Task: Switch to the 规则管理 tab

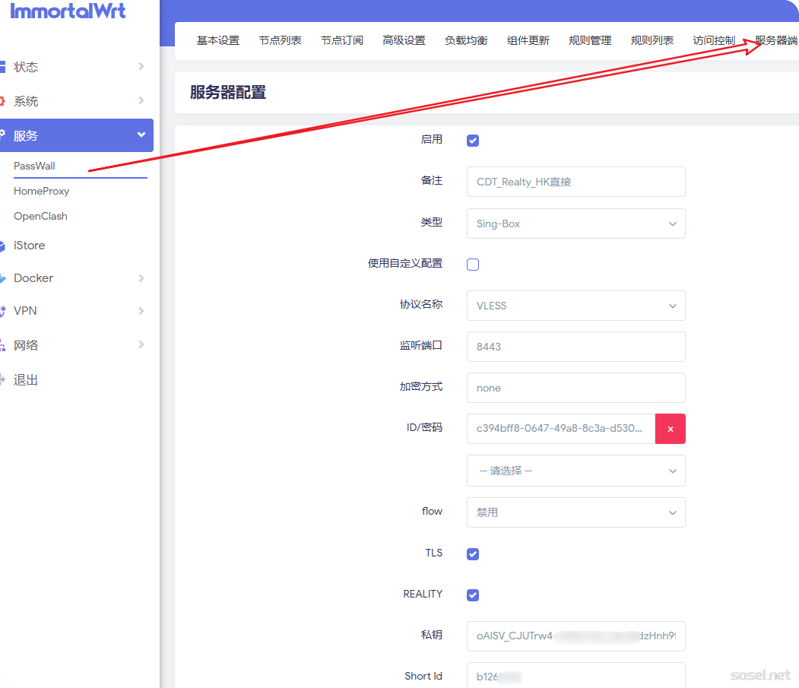Action: [590, 41]
